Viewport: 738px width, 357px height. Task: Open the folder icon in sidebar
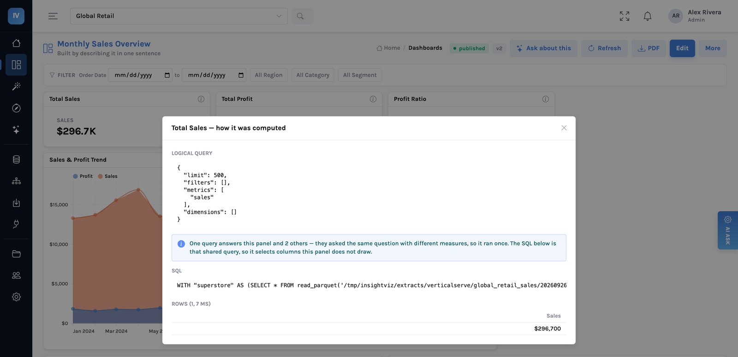click(16, 254)
